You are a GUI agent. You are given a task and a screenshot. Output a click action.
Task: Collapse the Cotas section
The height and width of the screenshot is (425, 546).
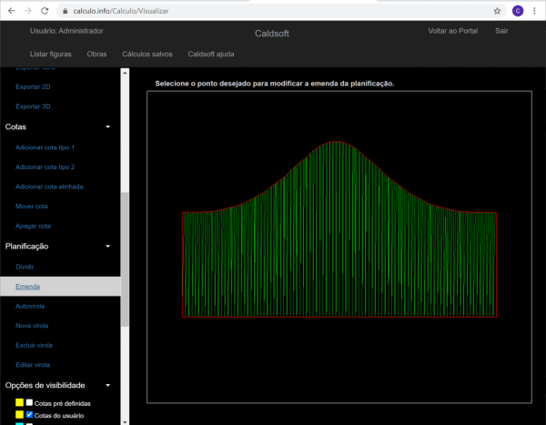click(107, 126)
